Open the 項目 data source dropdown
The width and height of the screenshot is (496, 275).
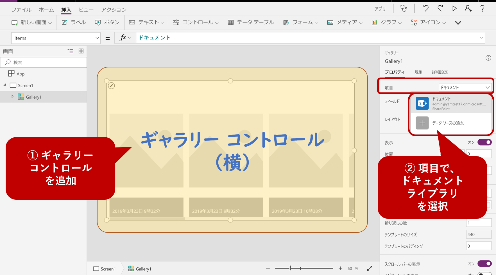coord(465,87)
